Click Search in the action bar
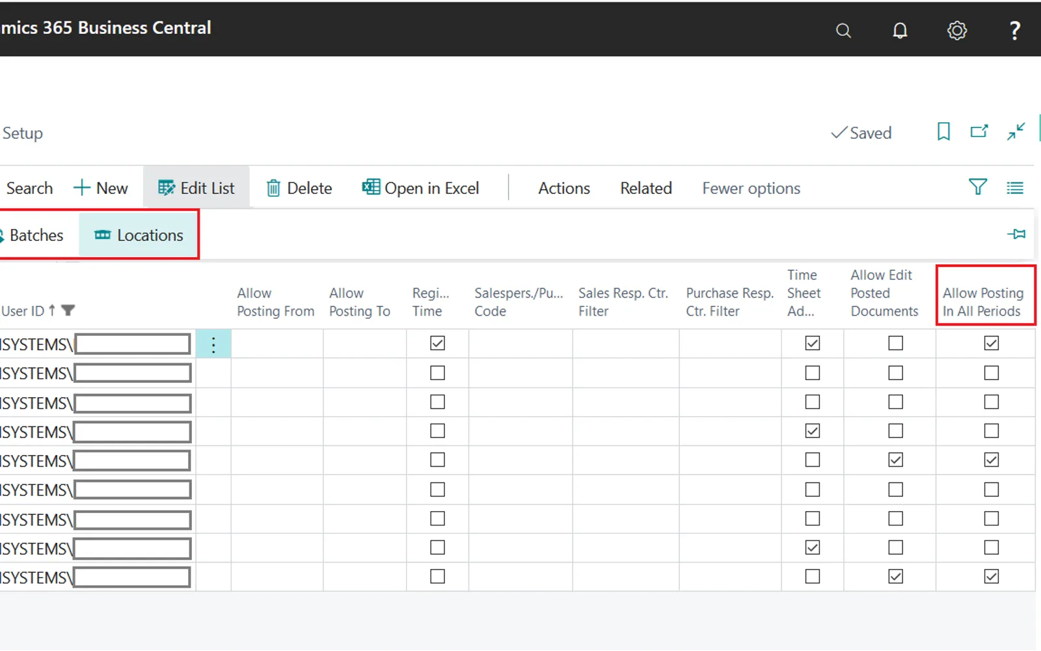 point(29,188)
